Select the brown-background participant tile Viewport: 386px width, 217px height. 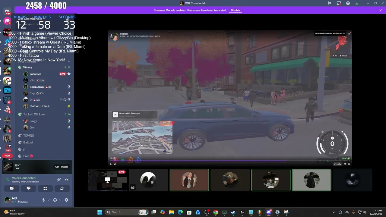click(189, 180)
